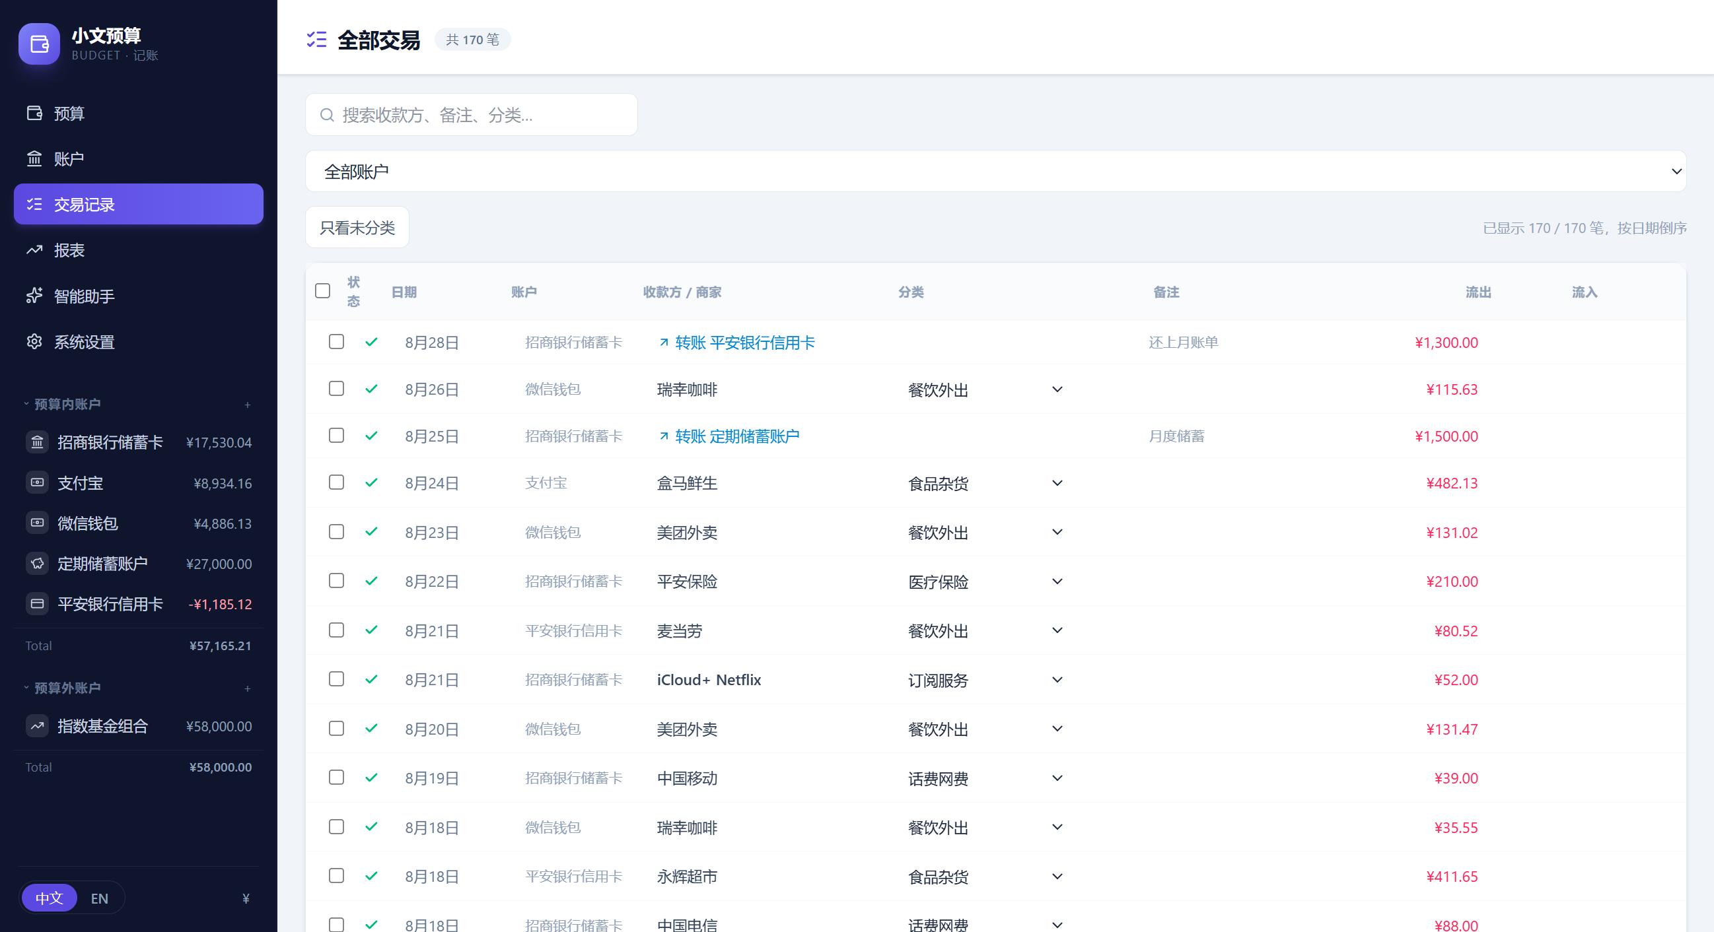Click the checklist icon beside 全部交易 title

click(317, 40)
